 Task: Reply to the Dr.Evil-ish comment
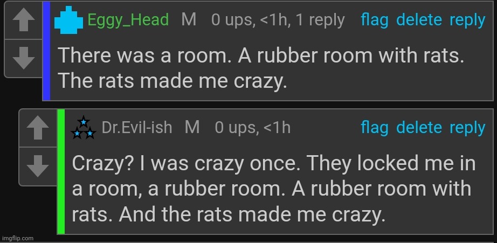(x=467, y=129)
